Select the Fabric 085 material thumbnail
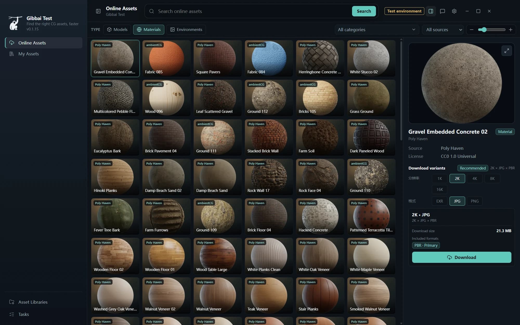The height and width of the screenshot is (325, 520). (166, 58)
